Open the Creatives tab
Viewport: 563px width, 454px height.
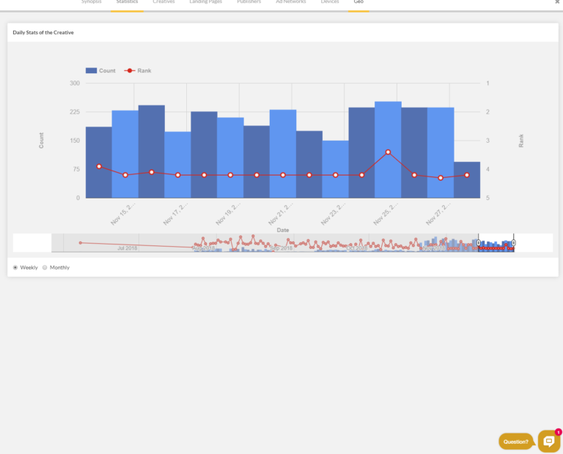(163, 2)
